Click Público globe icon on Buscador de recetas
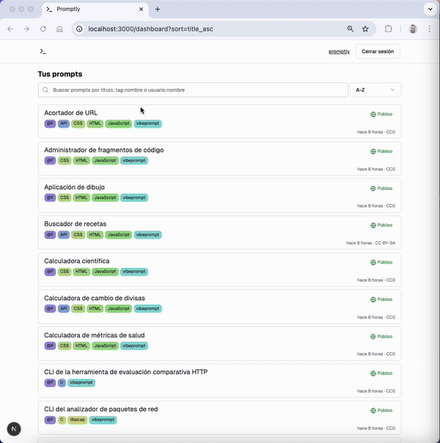440x443 pixels. [x=373, y=225]
